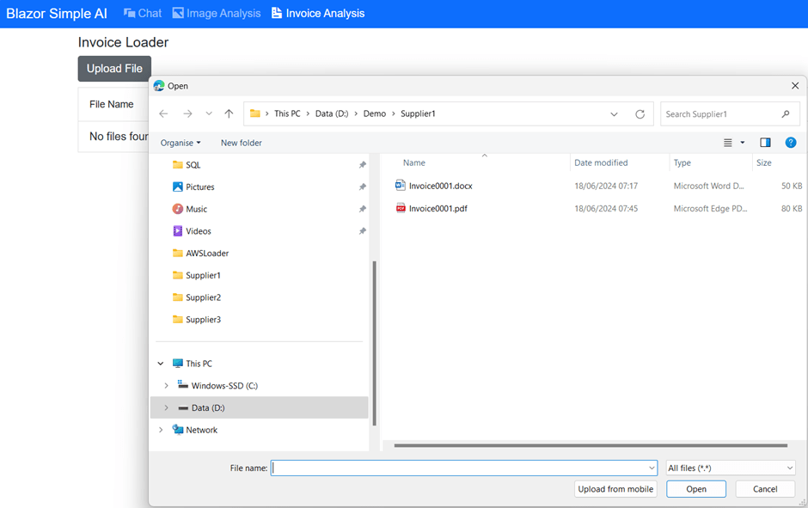Image resolution: width=808 pixels, height=508 pixels.
Task: Open the Organise menu
Action: click(x=181, y=143)
